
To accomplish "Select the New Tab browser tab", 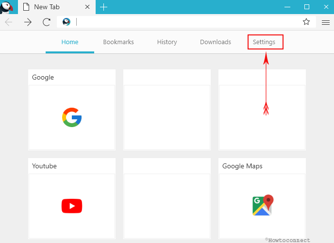I will [x=57, y=7].
